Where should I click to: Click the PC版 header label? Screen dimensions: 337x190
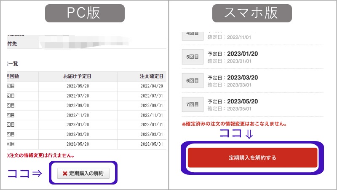(84, 13)
